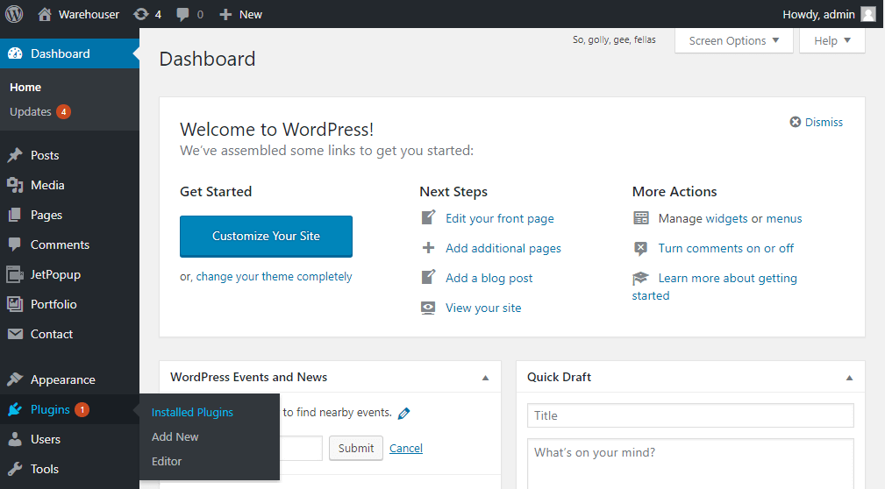Open Editor from Plugins submenu
This screenshot has height=489, width=885.
167,461
